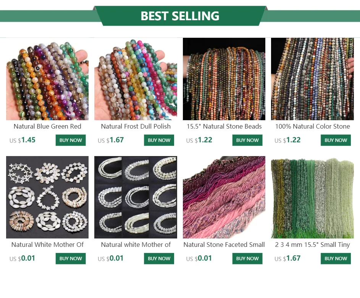Click BUY NOW for Natural White Mother Of
The height and width of the screenshot is (298, 360).
click(x=71, y=259)
